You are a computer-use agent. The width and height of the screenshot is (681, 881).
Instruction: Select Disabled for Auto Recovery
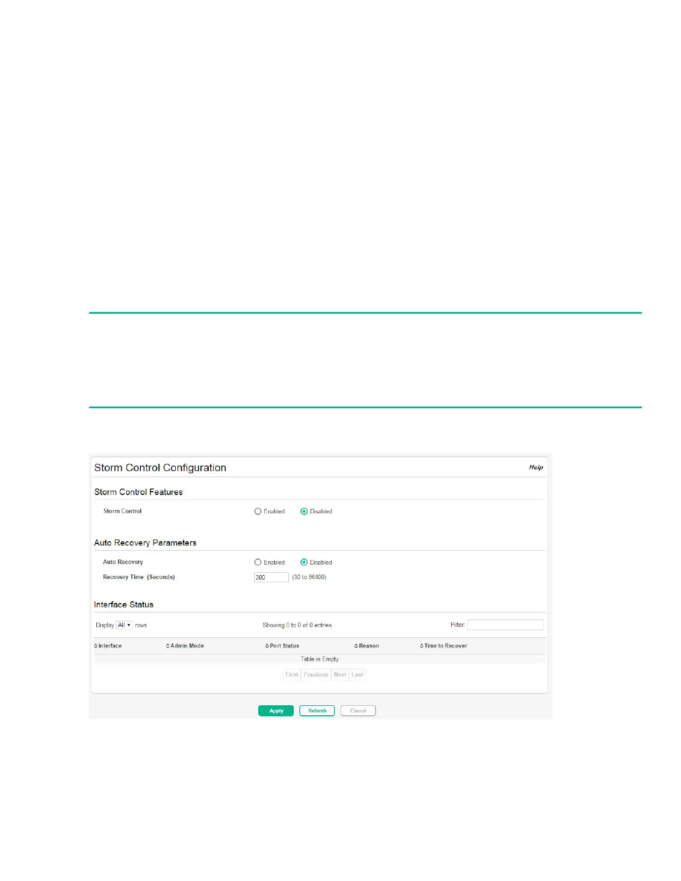pyautogui.click(x=304, y=562)
